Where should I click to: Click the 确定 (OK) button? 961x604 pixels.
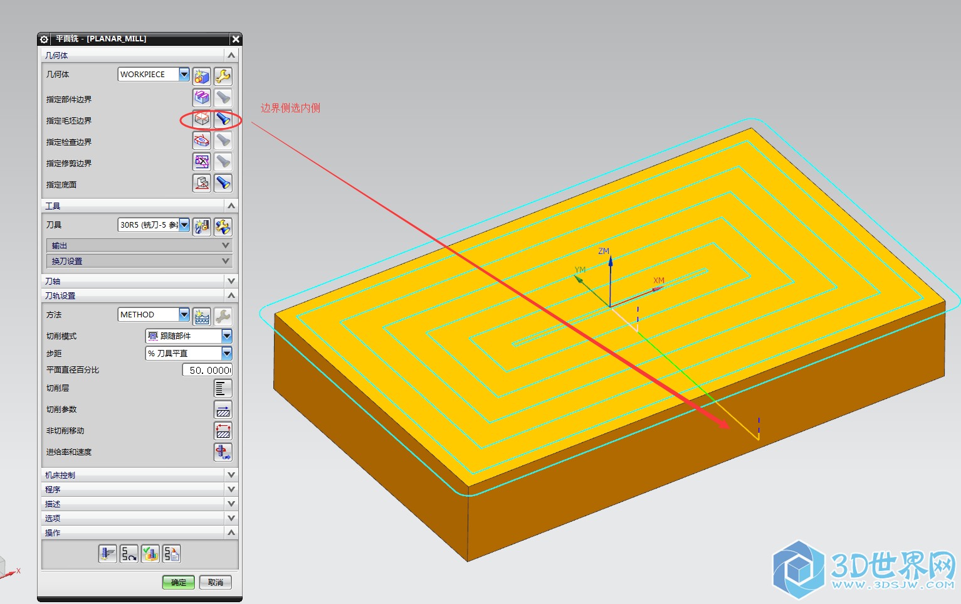[178, 582]
